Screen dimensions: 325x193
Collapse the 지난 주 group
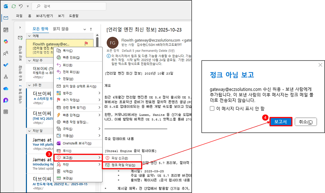tap(29, 60)
